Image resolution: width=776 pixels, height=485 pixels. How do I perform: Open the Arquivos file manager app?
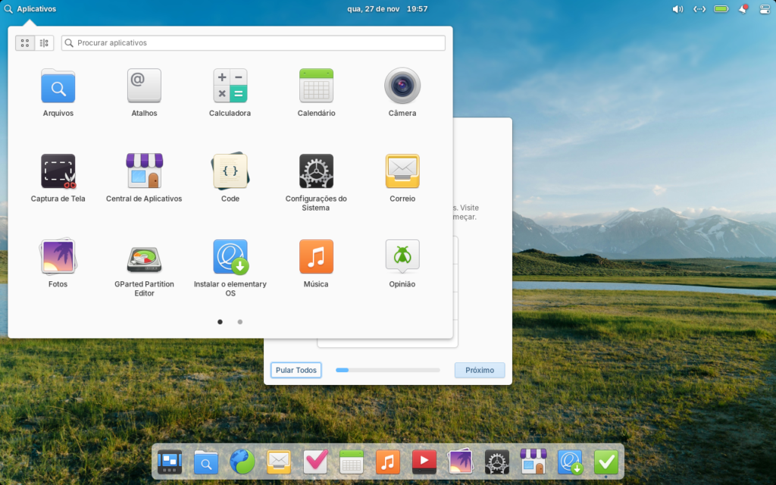click(x=58, y=93)
